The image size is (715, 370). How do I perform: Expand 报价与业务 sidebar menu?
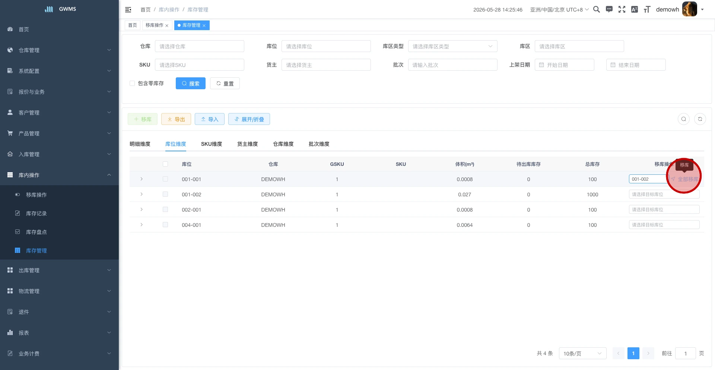60,92
